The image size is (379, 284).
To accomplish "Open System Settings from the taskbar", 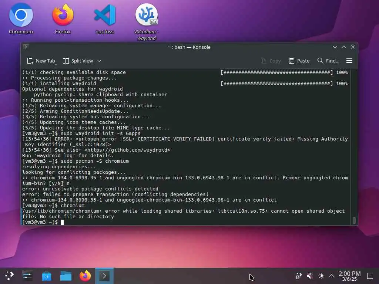I will [x=27, y=276].
